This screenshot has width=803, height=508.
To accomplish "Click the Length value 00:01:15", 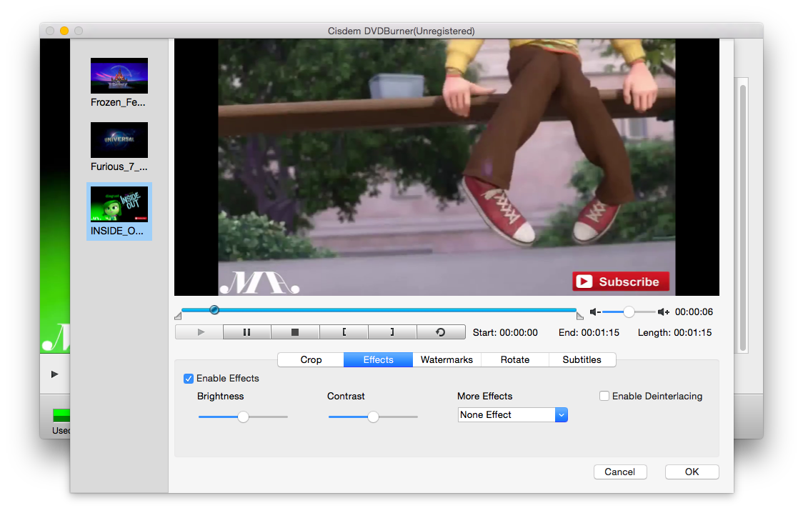I will coord(693,332).
